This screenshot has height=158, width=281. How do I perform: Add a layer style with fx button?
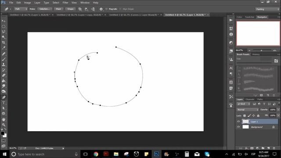pos(246,148)
